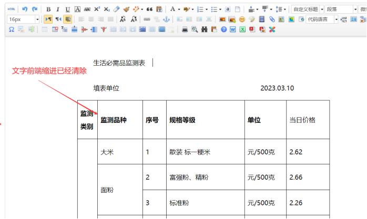Open the 段落 paragraph format dropdown
Screen dimensions: 367x219
[340, 9]
